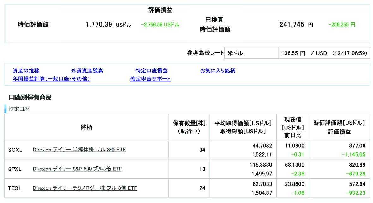Click SOXL market value 377.06
The height and width of the screenshot is (203, 373).
(357, 145)
